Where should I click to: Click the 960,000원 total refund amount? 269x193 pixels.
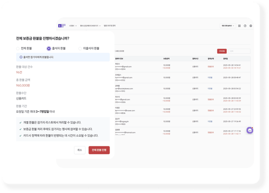(x=23, y=85)
